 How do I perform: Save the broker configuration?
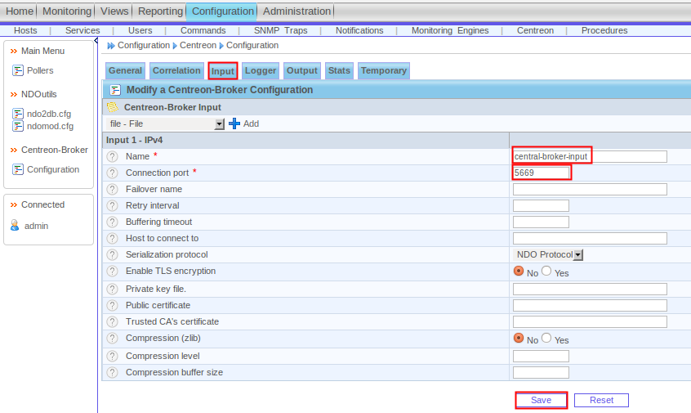point(542,400)
